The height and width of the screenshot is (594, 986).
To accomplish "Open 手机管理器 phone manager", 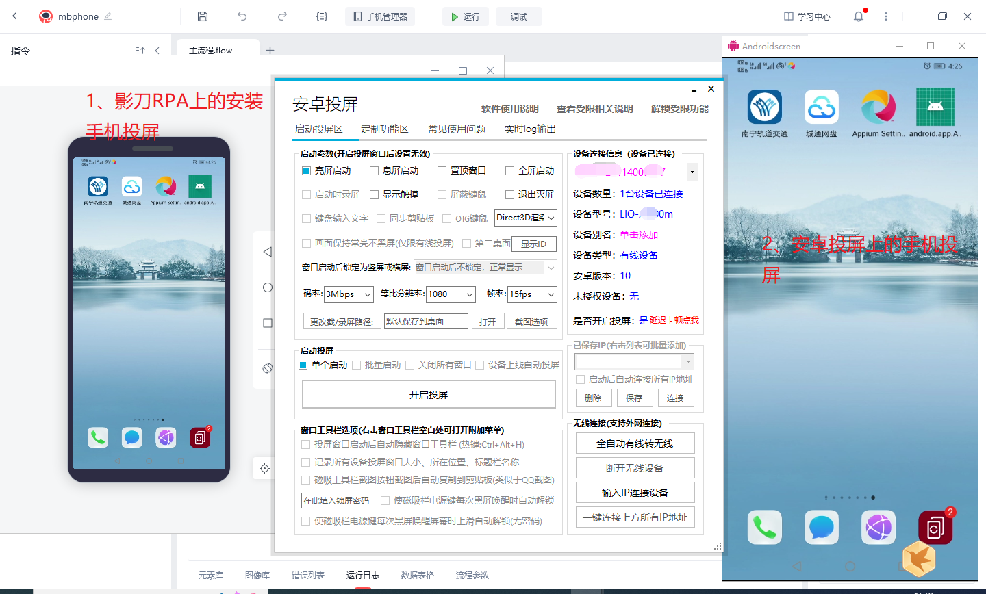I will 380,16.
